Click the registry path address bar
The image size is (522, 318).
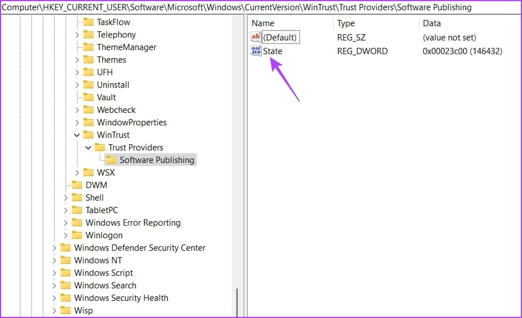[x=261, y=7]
